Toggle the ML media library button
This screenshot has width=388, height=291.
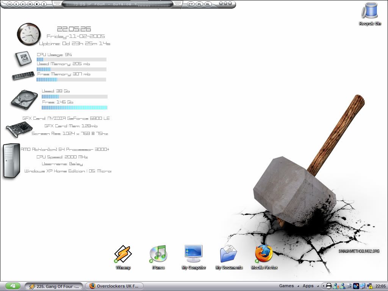point(208,4)
